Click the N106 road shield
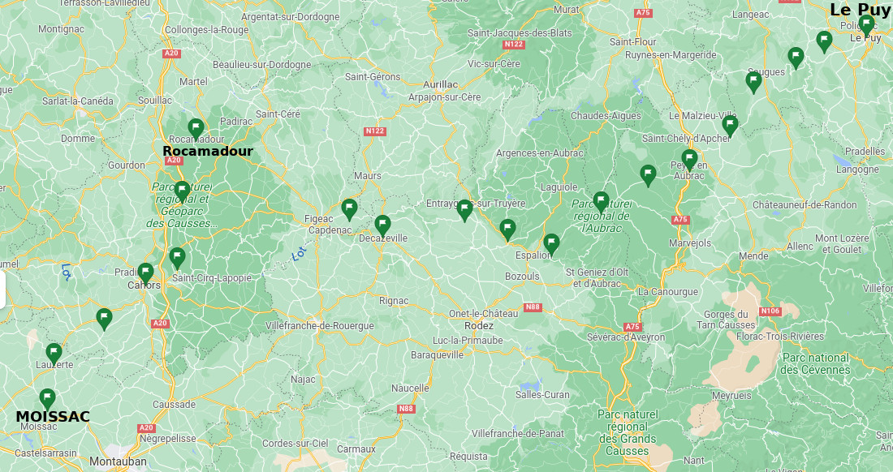893x472 pixels. click(770, 311)
